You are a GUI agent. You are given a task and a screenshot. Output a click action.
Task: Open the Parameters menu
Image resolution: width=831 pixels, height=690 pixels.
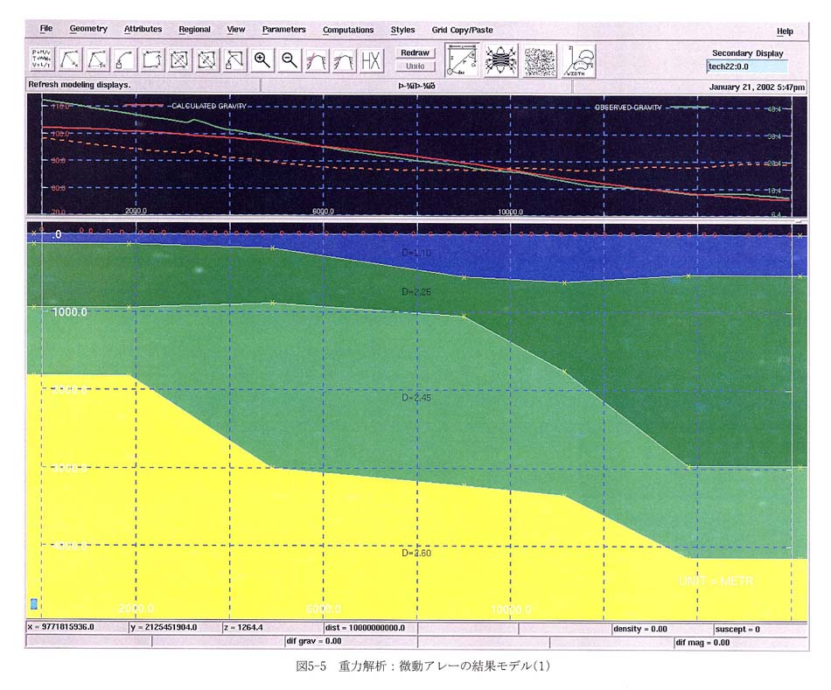(284, 30)
